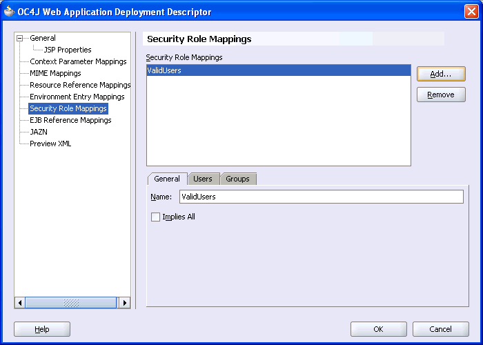Image resolution: width=483 pixels, height=345 pixels.
Task: Select Resource Reference Mappings
Action: [x=80, y=85]
